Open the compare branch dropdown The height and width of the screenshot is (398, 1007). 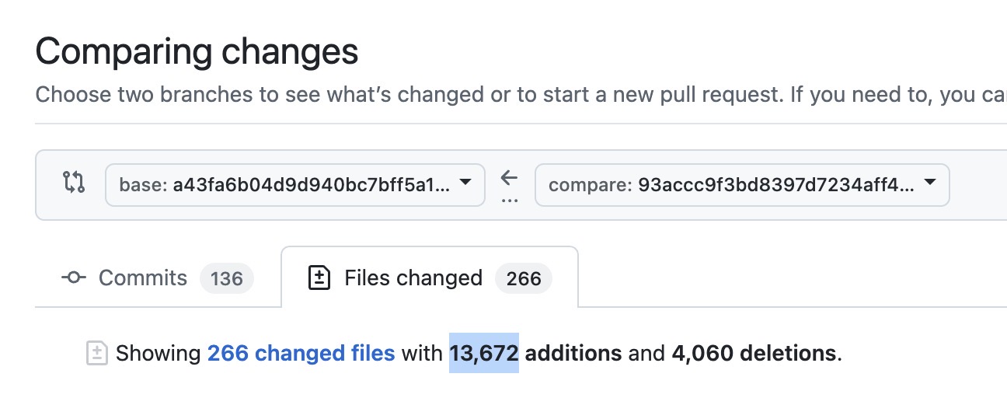[x=742, y=185]
